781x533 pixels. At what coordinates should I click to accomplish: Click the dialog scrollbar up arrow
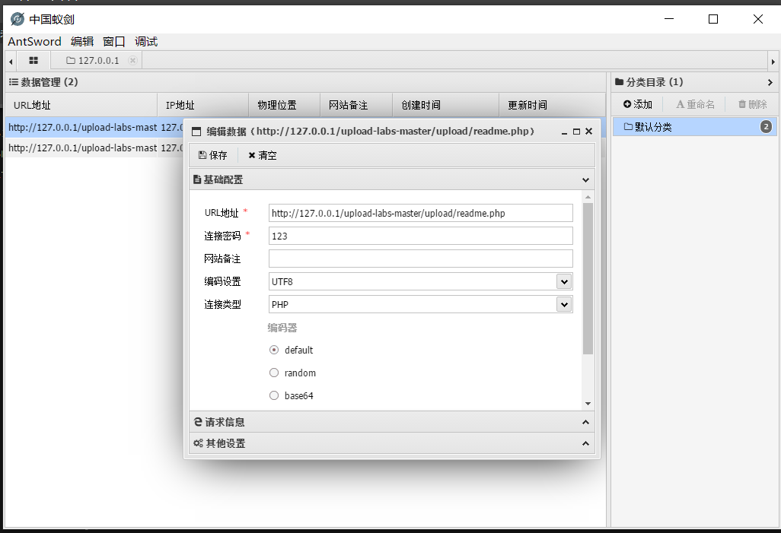point(588,197)
